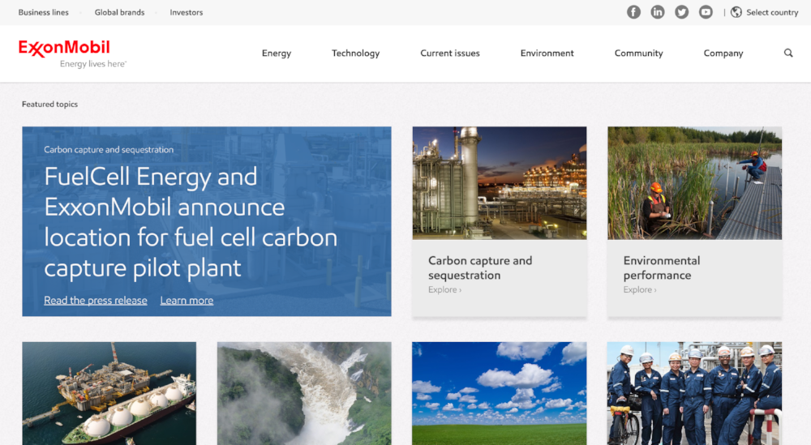Click Environmental performance card title
The image size is (811, 445).
(662, 267)
